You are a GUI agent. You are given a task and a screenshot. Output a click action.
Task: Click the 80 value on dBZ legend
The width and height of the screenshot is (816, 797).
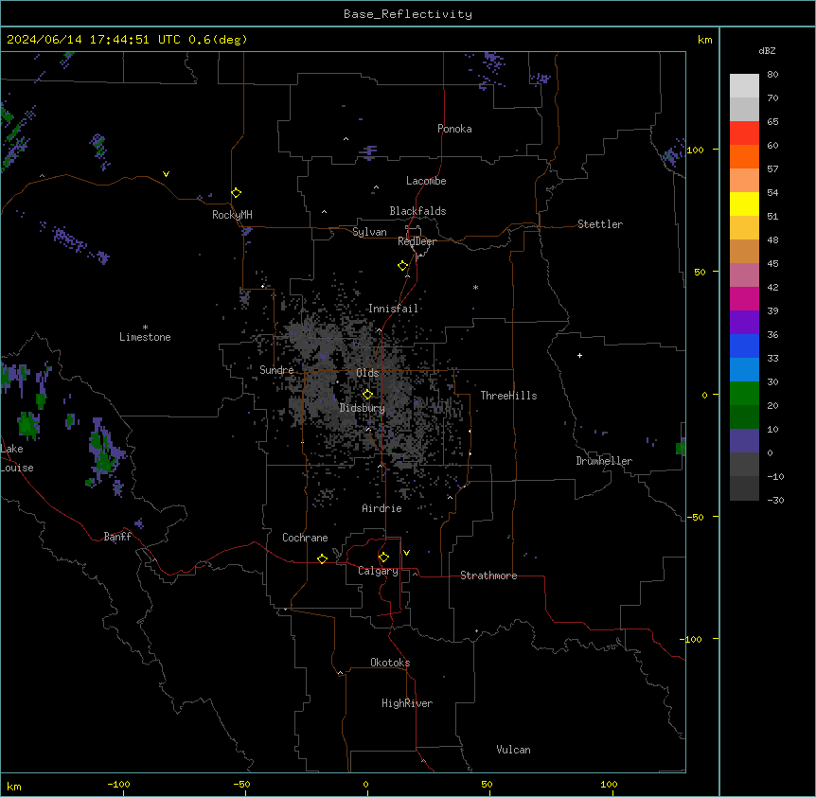click(x=772, y=75)
